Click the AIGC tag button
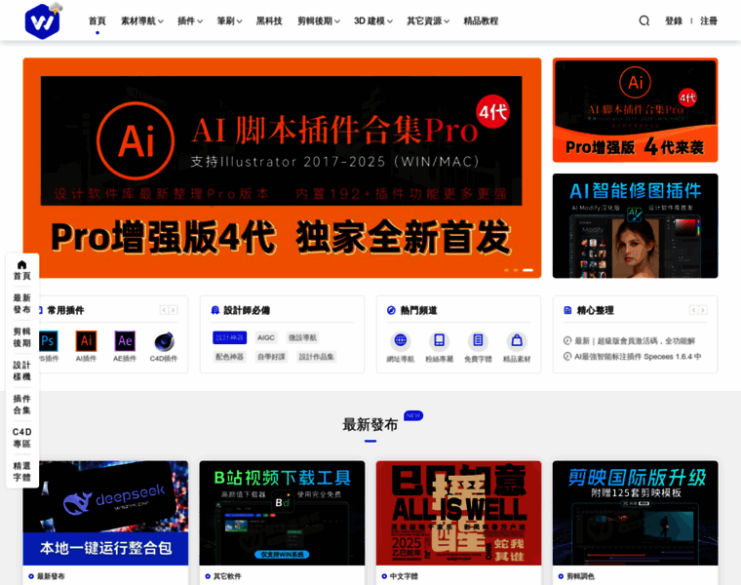 [x=266, y=337]
